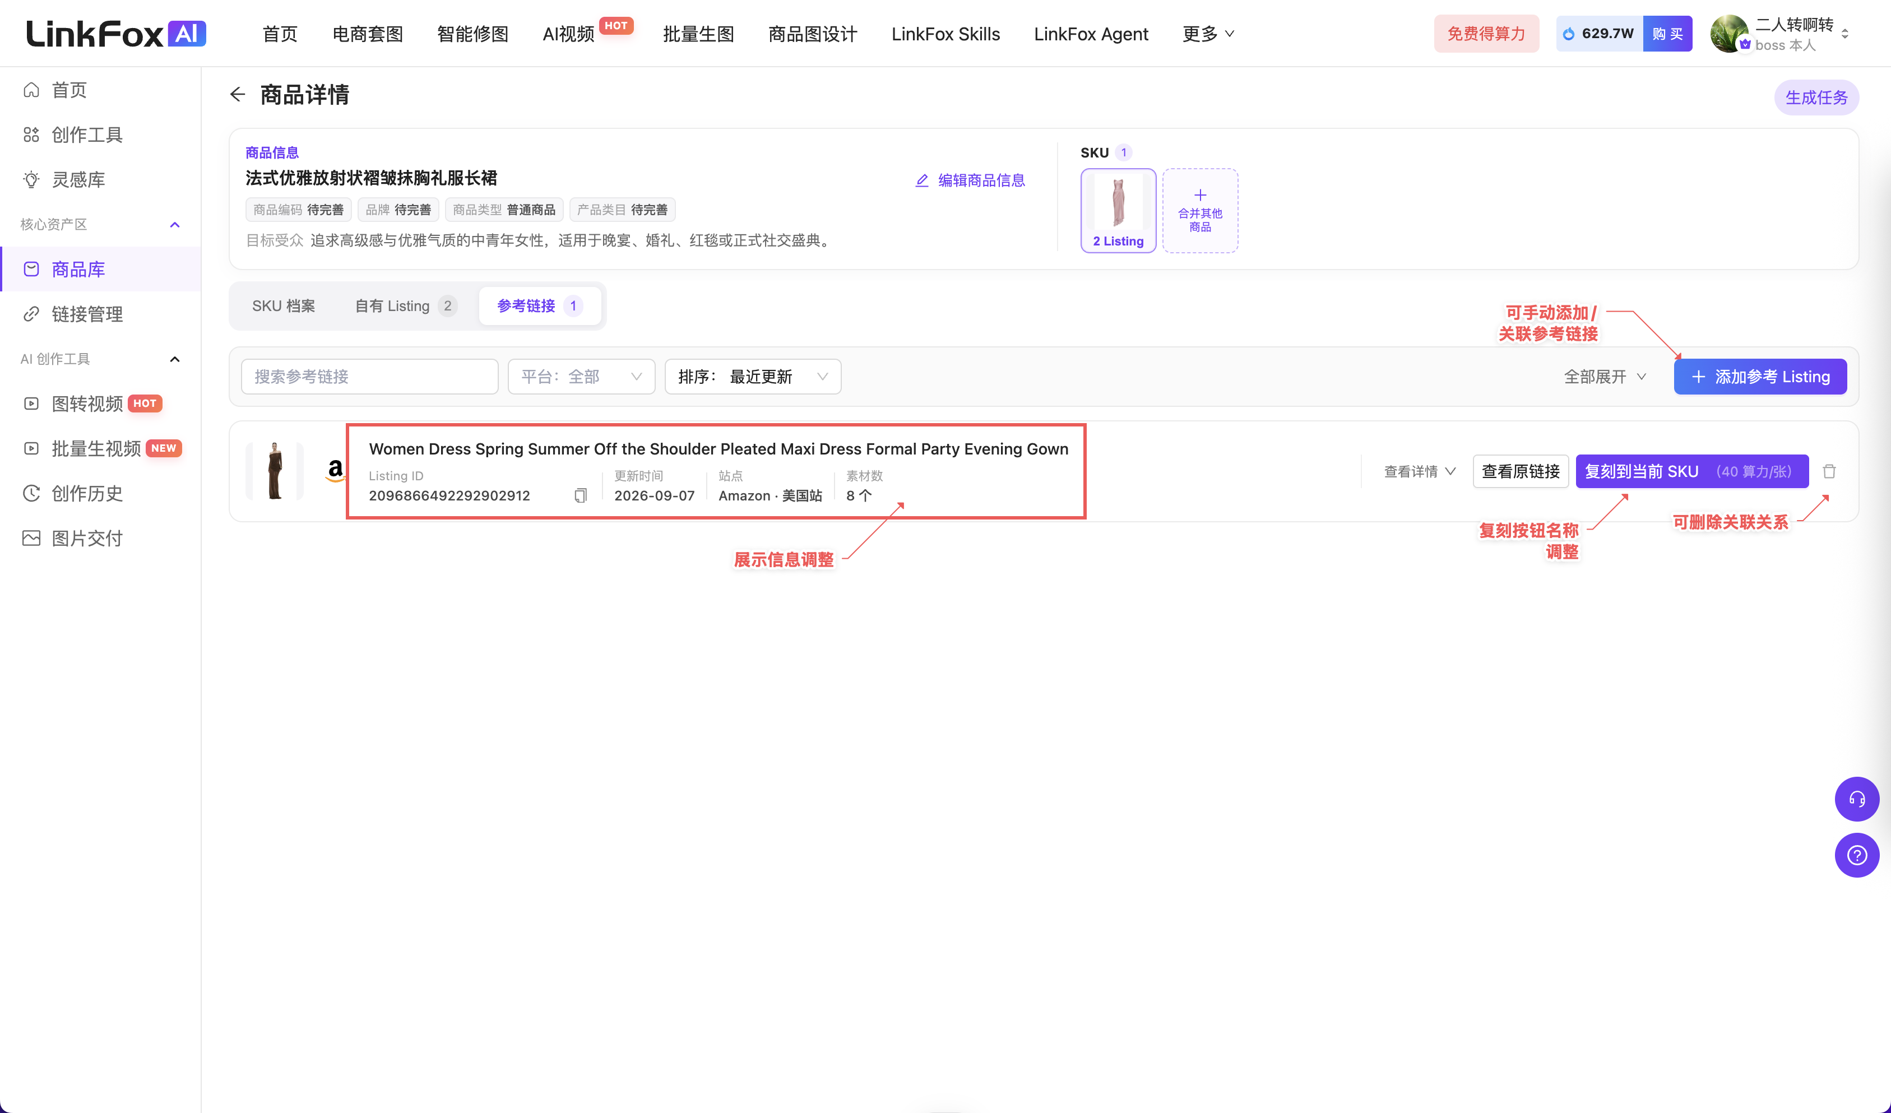Viewport: 1891px width, 1113px height.
Task: Click the 合并其他商品 add tile
Action: point(1200,211)
